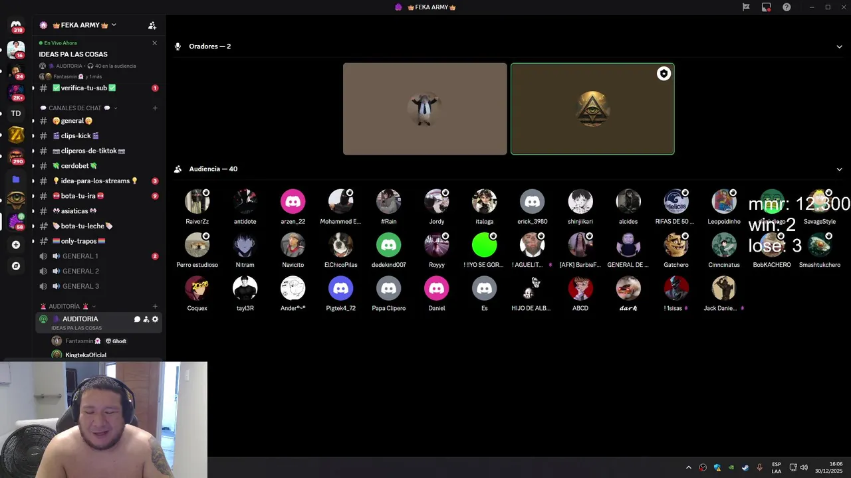This screenshot has height=478, width=851.
Task: Click invite icon on AUDITORIA channel
Action: (146, 319)
